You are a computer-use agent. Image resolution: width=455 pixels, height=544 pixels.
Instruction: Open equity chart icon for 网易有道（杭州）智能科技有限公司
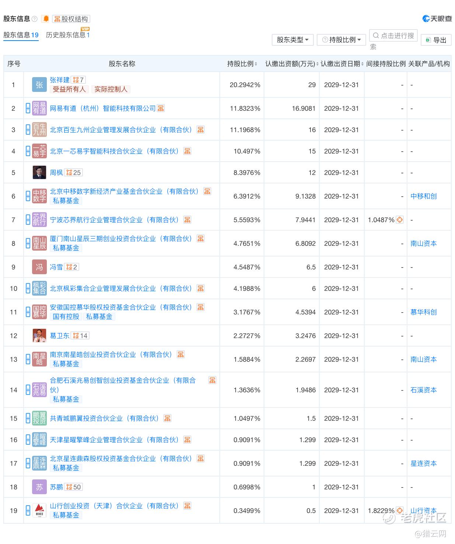pyautogui.click(x=161, y=109)
